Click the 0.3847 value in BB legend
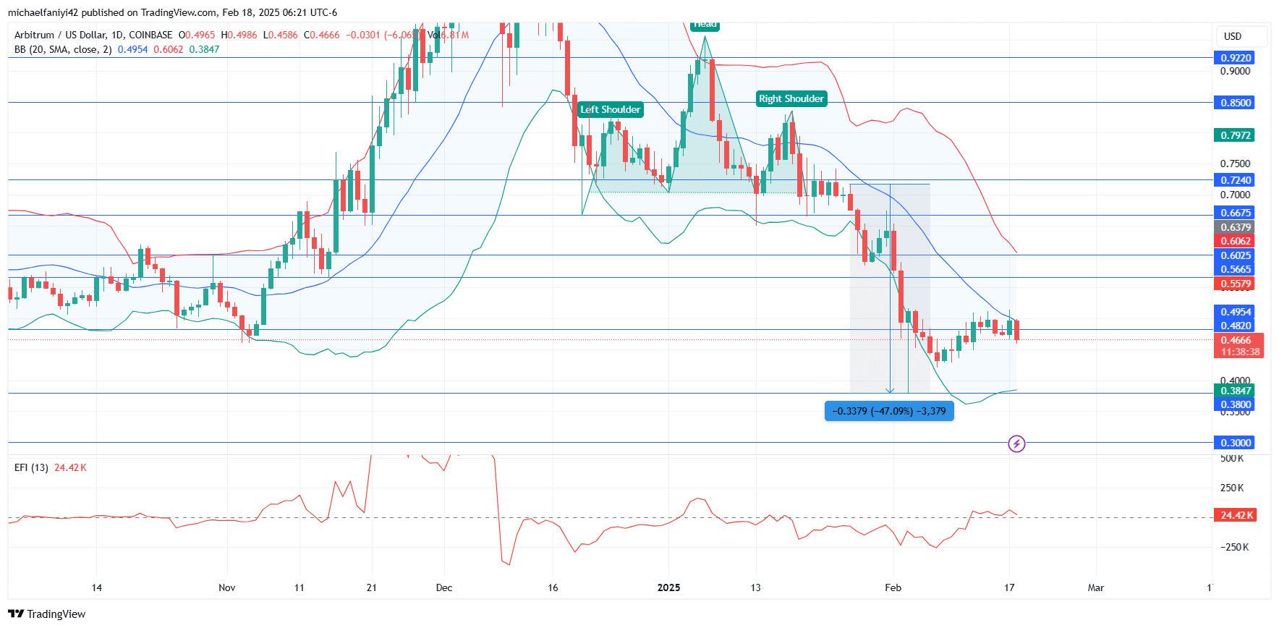Screen dimensions: 1279x628 coord(204,49)
